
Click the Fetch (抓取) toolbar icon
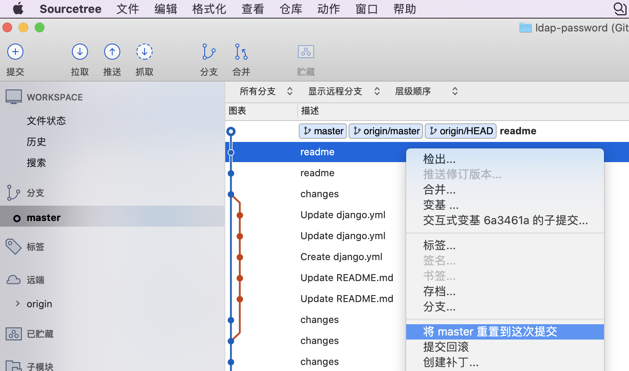(x=145, y=52)
